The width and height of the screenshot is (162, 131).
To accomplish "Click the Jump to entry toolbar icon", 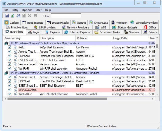I will pos(36,16).
